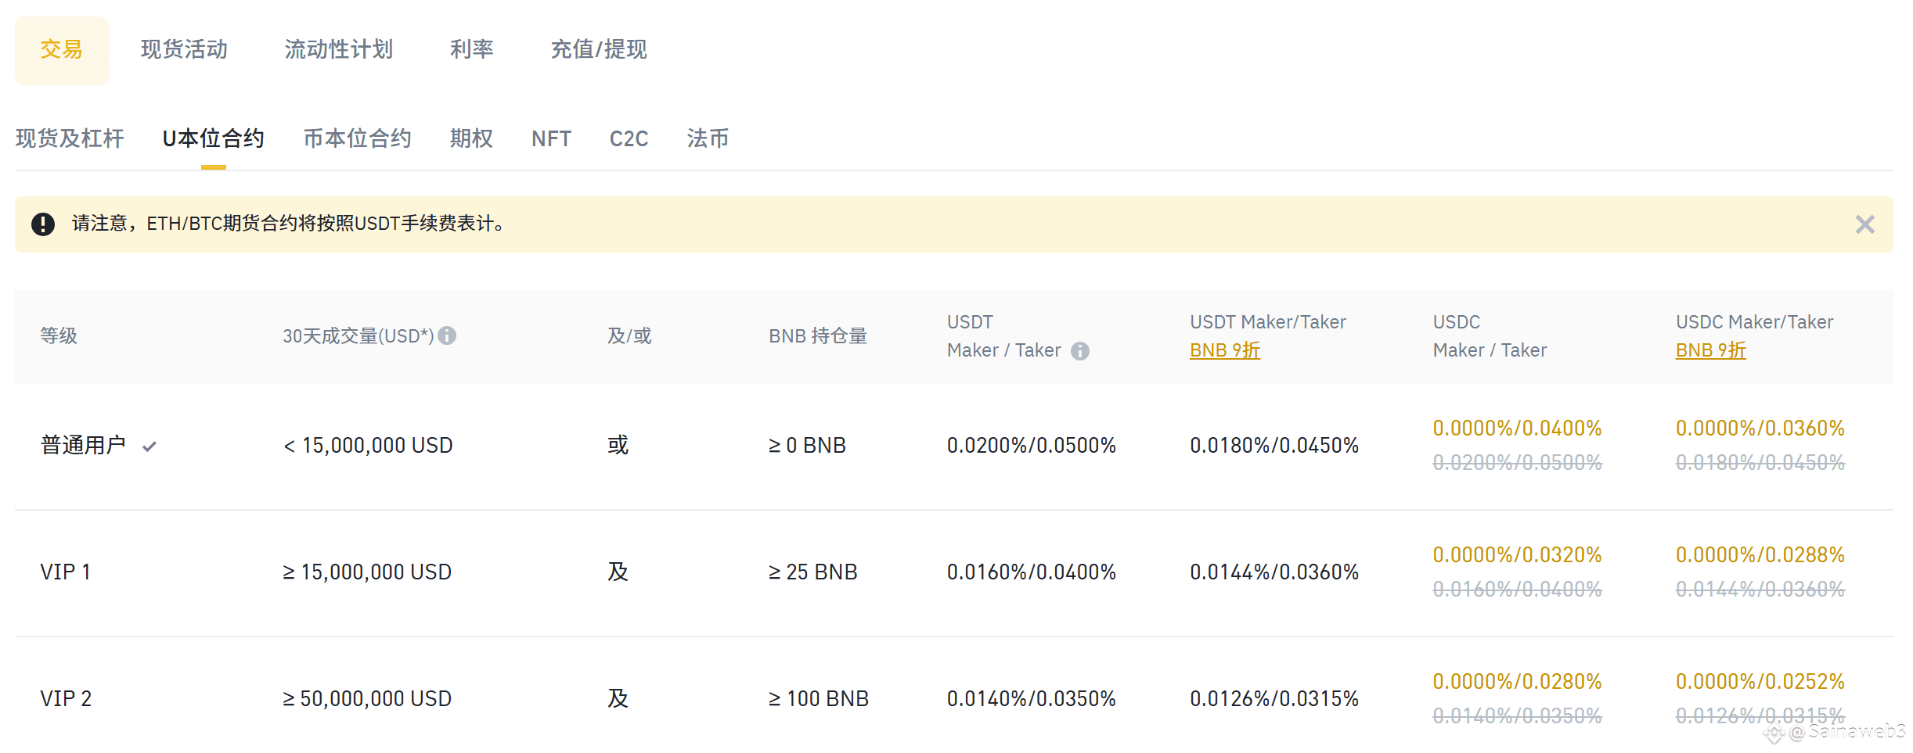Screen dimensions: 1913x753
Task: Dismiss the ETH/BTC fee notice banner
Action: (1864, 224)
